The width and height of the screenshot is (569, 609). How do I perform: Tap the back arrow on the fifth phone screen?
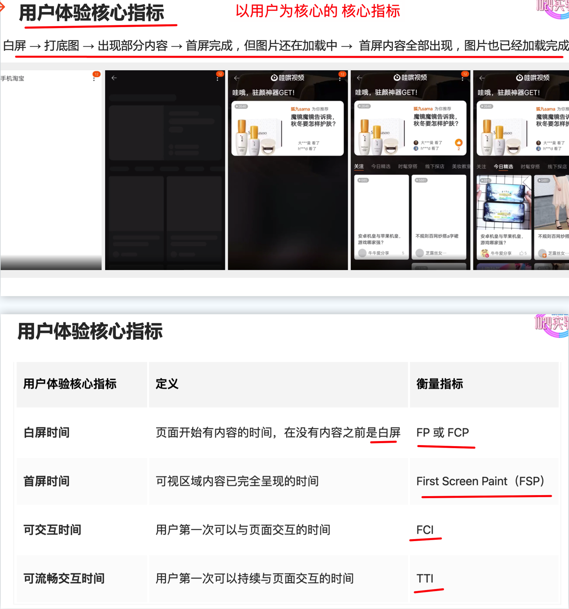point(482,78)
